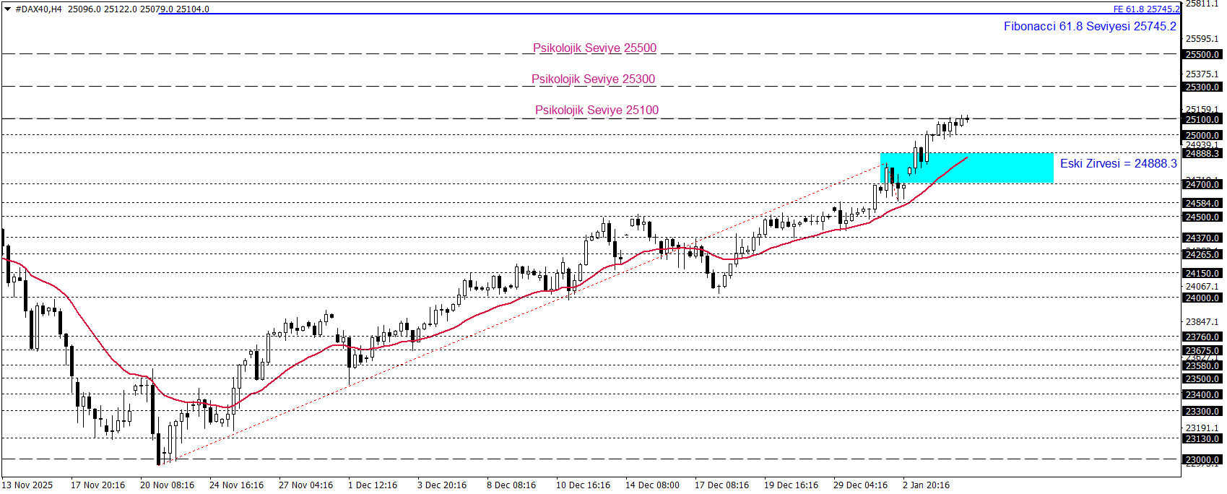
Task: Click the 24067.1 axis value
Action: coord(1202,286)
